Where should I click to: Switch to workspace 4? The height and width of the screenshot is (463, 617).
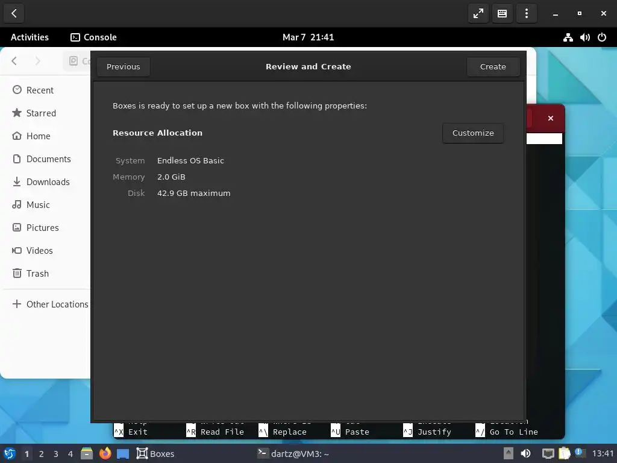[70, 454]
